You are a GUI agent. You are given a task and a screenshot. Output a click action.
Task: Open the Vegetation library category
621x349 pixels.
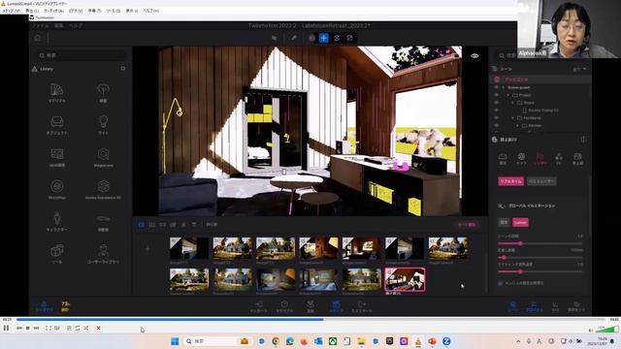103,93
